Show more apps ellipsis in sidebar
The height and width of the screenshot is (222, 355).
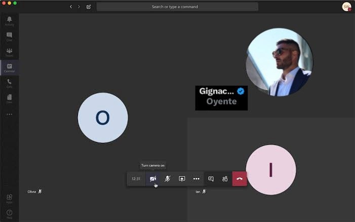9,115
